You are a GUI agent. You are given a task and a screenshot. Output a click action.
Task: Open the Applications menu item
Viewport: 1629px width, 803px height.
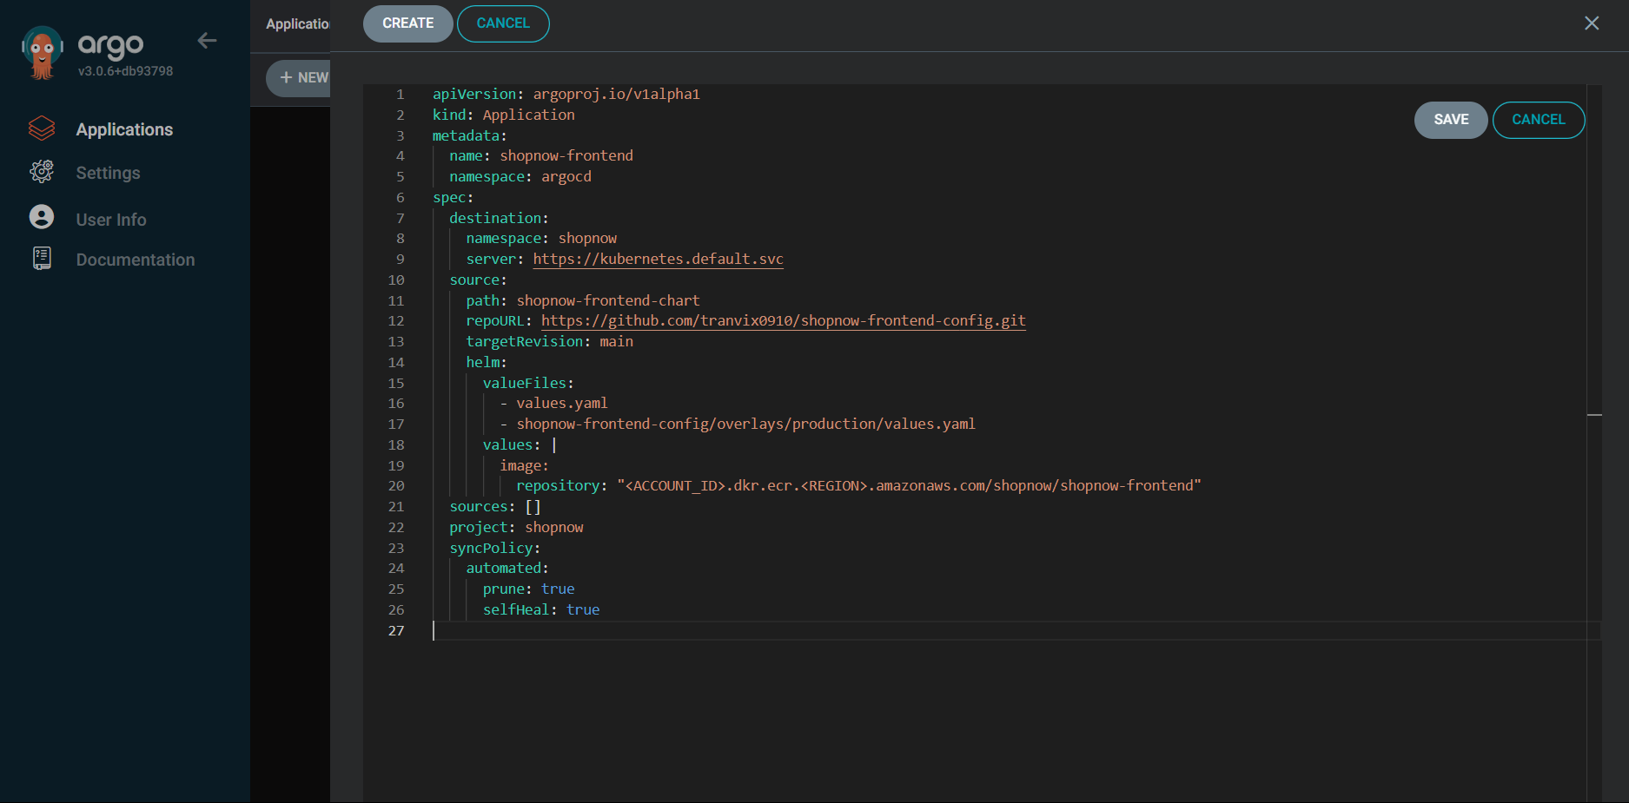(124, 129)
